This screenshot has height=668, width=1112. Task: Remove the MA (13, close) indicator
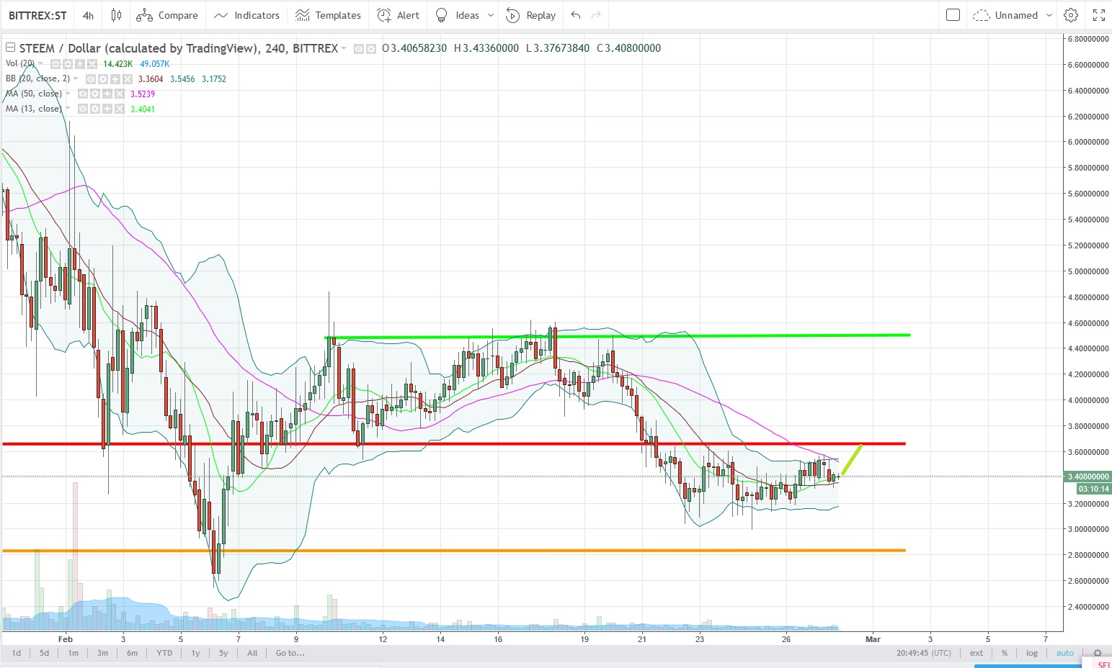(120, 109)
